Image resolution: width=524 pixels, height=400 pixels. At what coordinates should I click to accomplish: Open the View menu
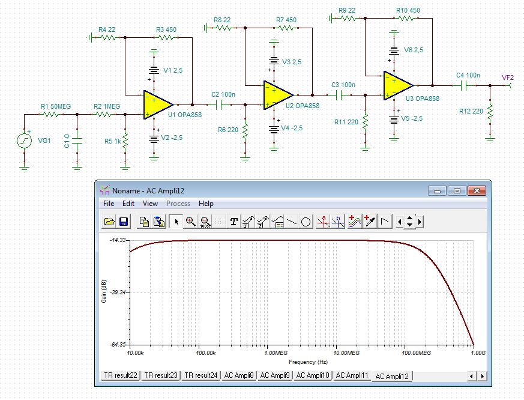(150, 204)
